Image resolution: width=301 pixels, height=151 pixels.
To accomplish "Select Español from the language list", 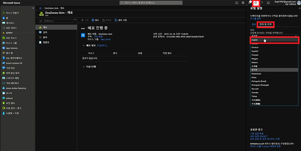I will (274, 51).
